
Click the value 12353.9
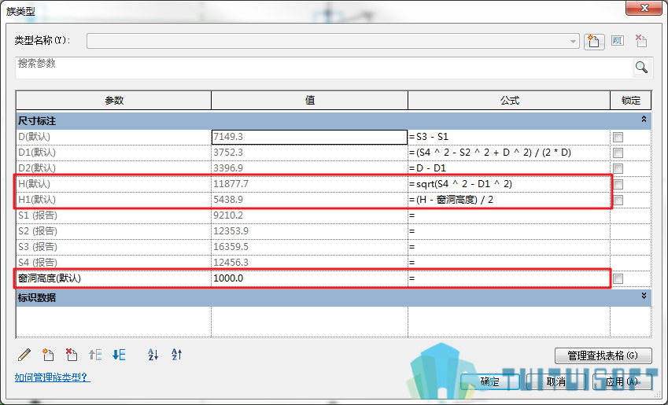coord(231,231)
